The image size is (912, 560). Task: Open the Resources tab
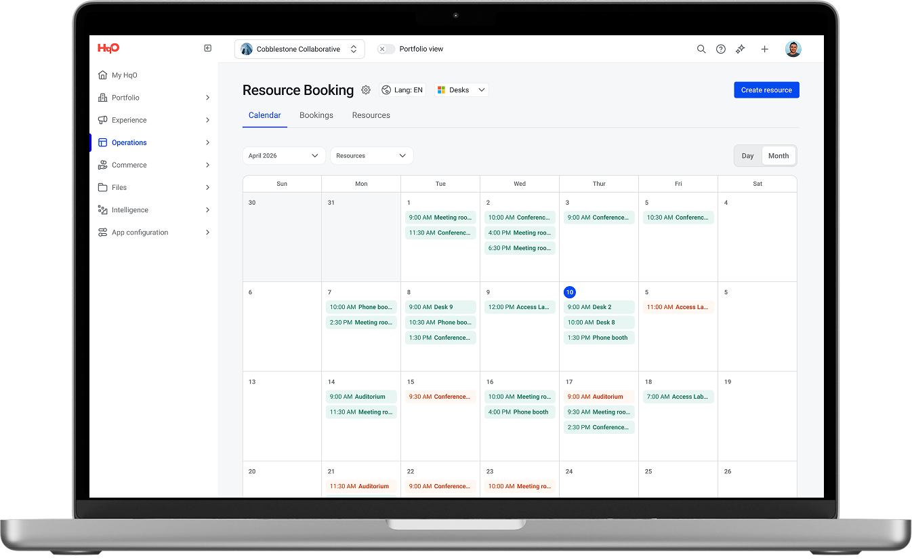[371, 115]
